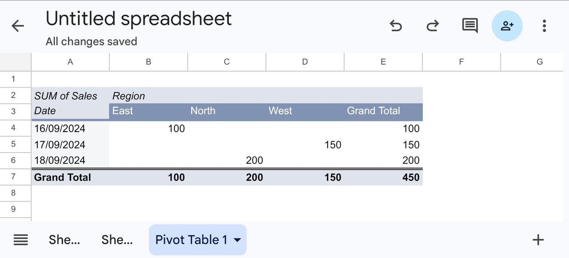Viewport: 569px width, 258px height.
Task: Click the share add-person icon
Action: [x=507, y=26]
